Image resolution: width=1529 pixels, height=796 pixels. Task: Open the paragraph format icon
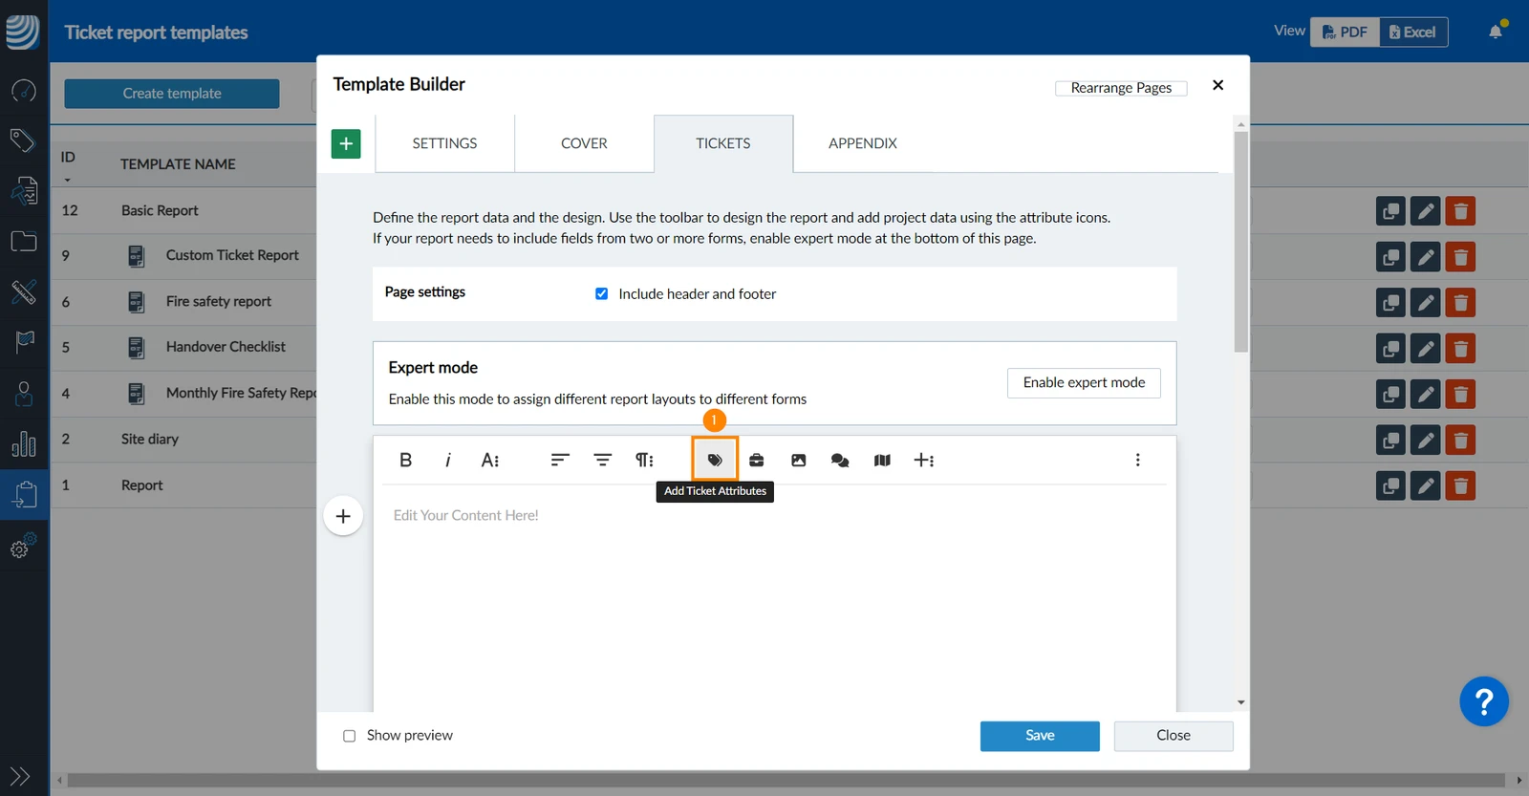[645, 460]
